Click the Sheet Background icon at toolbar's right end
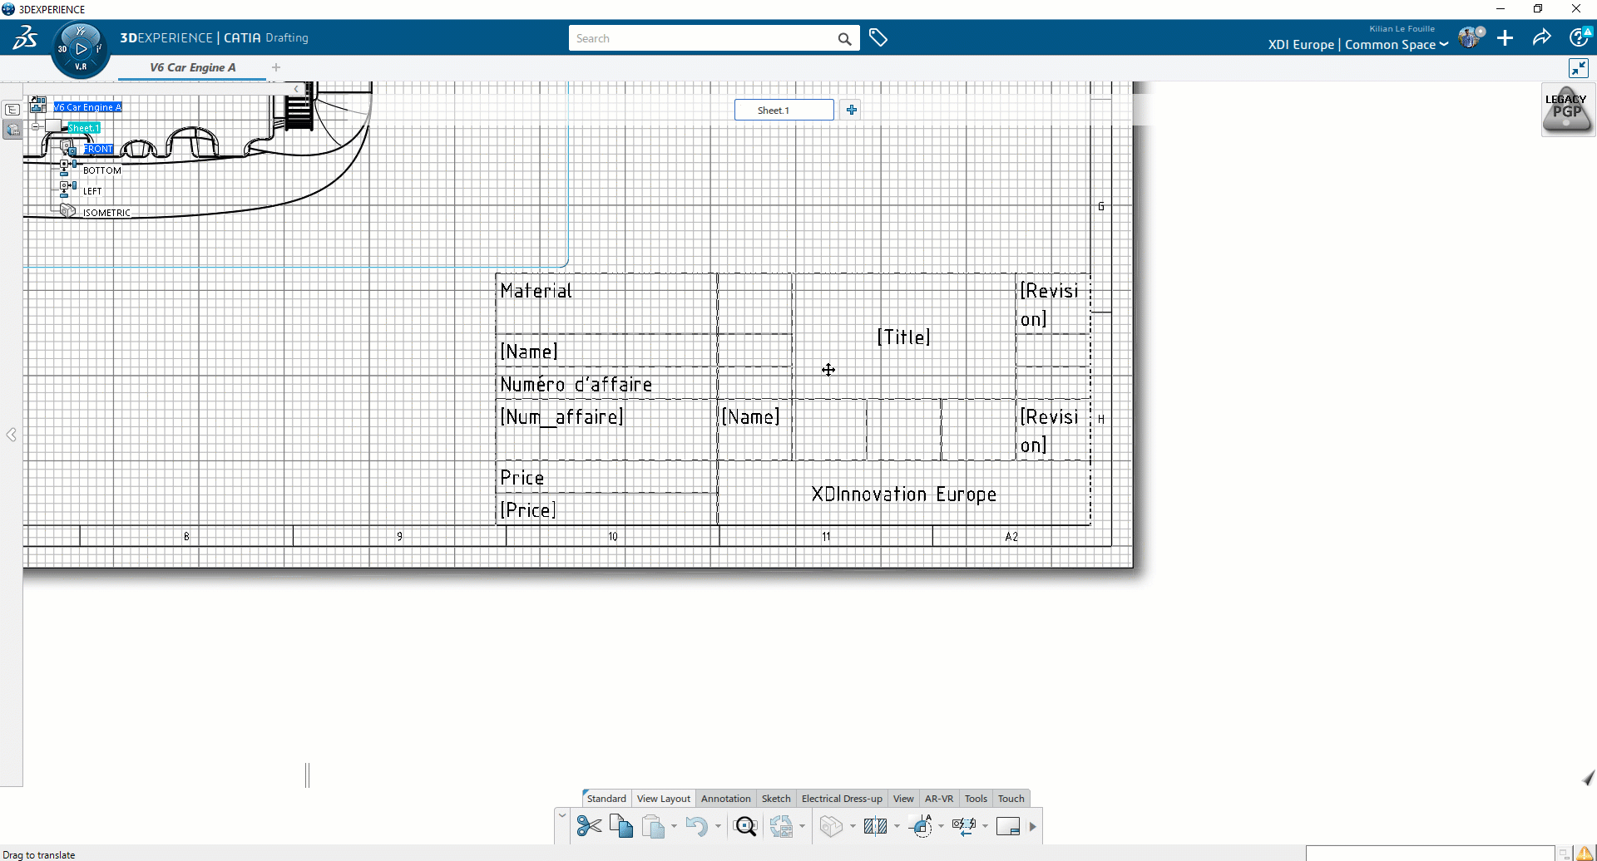1597x861 pixels. coord(1009,826)
